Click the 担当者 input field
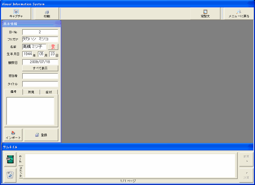Image resolution: width=255 pixels, height=185 pixels. click(x=40, y=76)
